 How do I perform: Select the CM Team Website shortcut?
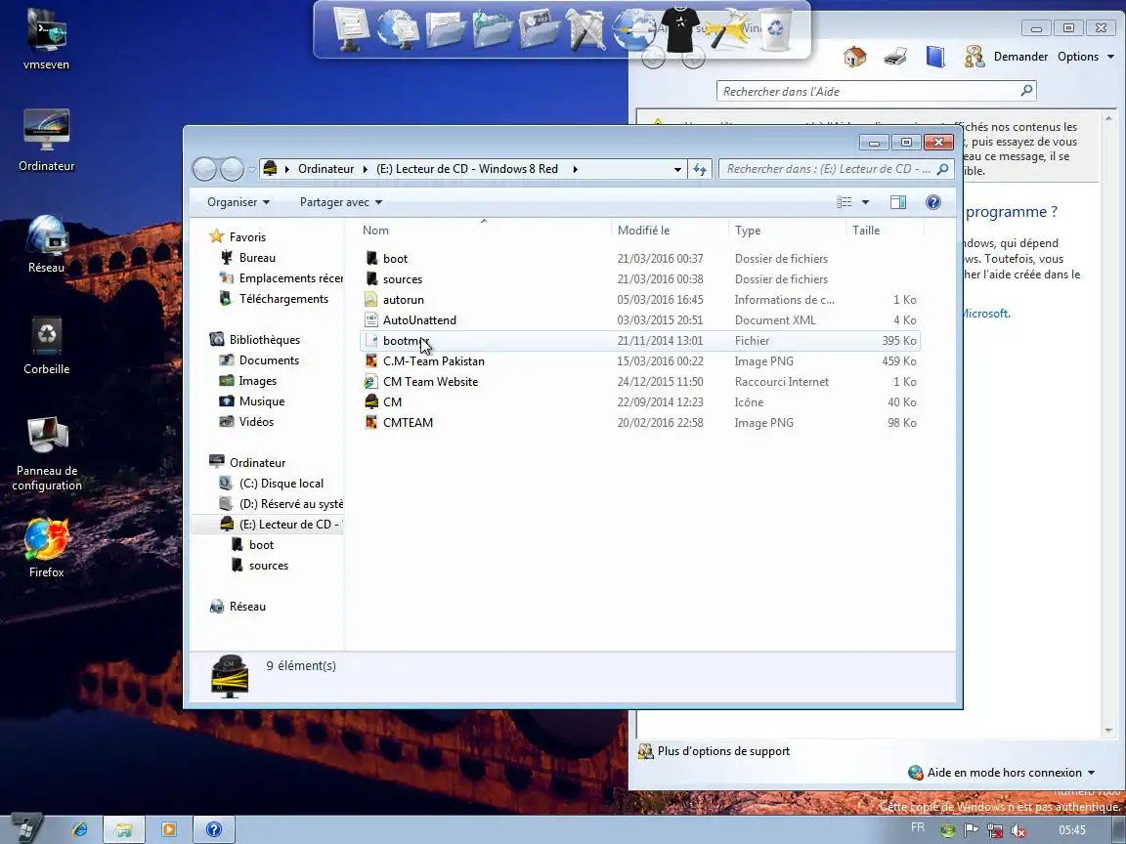pyautogui.click(x=430, y=382)
